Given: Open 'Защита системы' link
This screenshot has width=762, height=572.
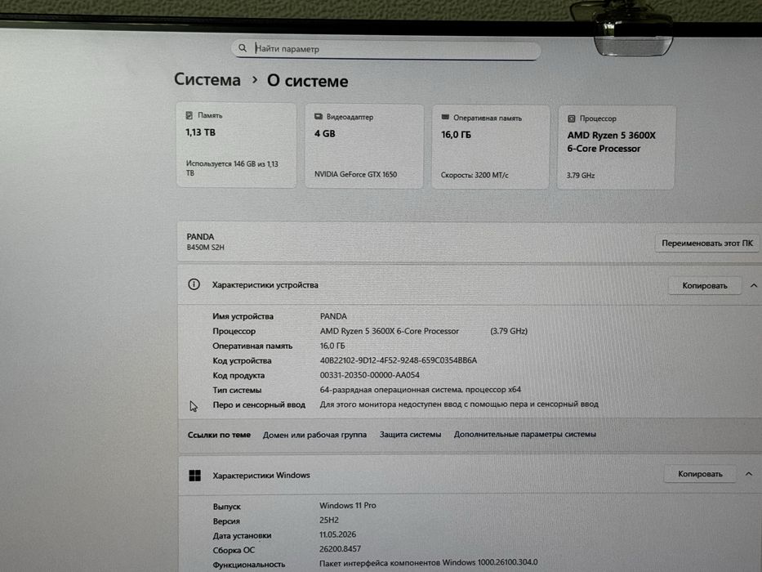Looking at the screenshot, I should [x=410, y=435].
